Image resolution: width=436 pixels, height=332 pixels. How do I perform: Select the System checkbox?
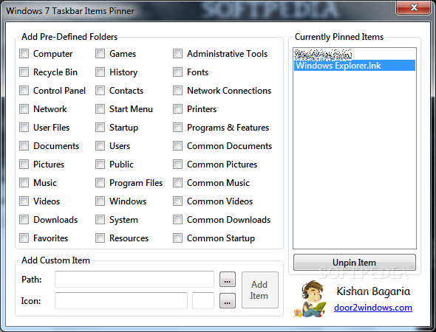point(100,220)
